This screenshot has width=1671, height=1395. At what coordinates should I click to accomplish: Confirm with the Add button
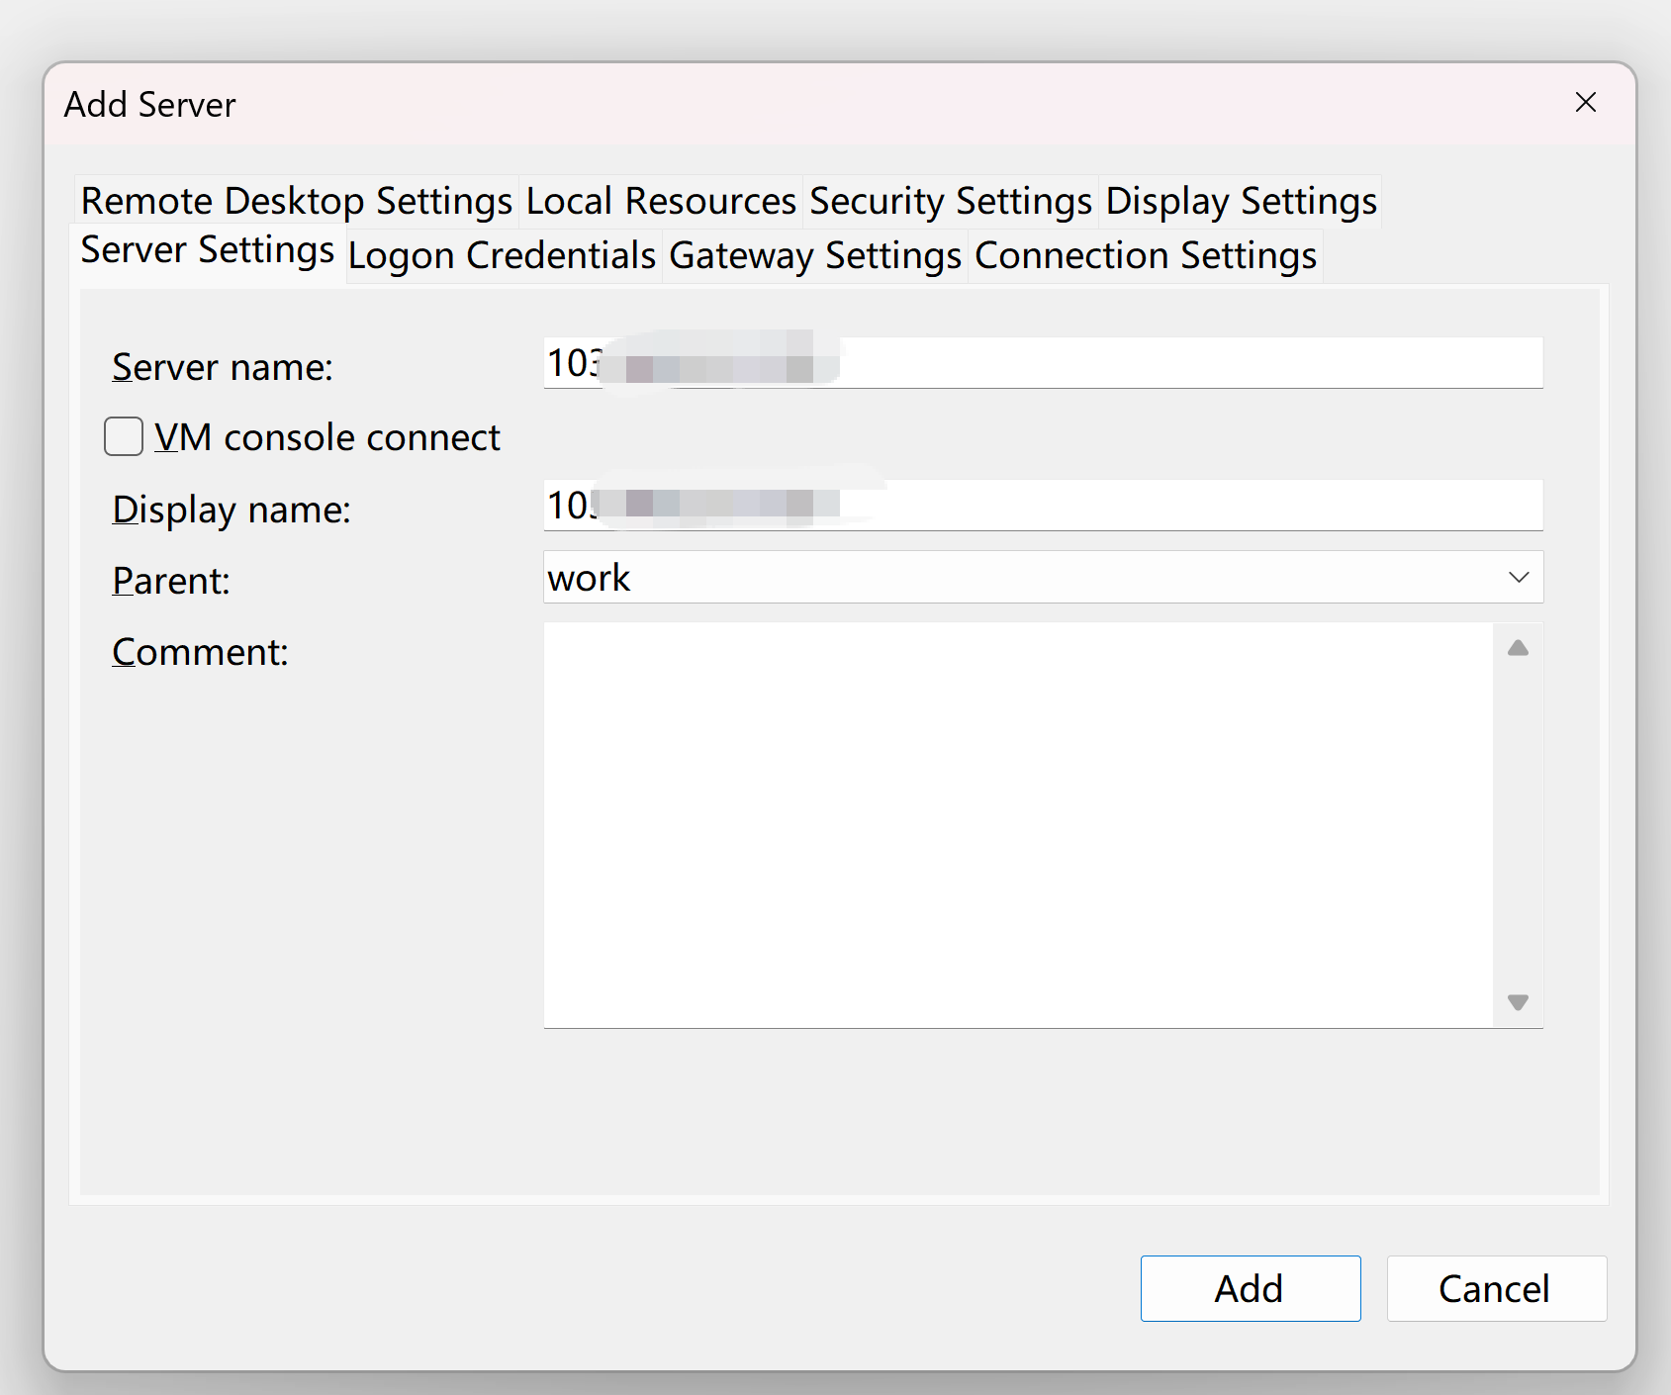coord(1251,1288)
